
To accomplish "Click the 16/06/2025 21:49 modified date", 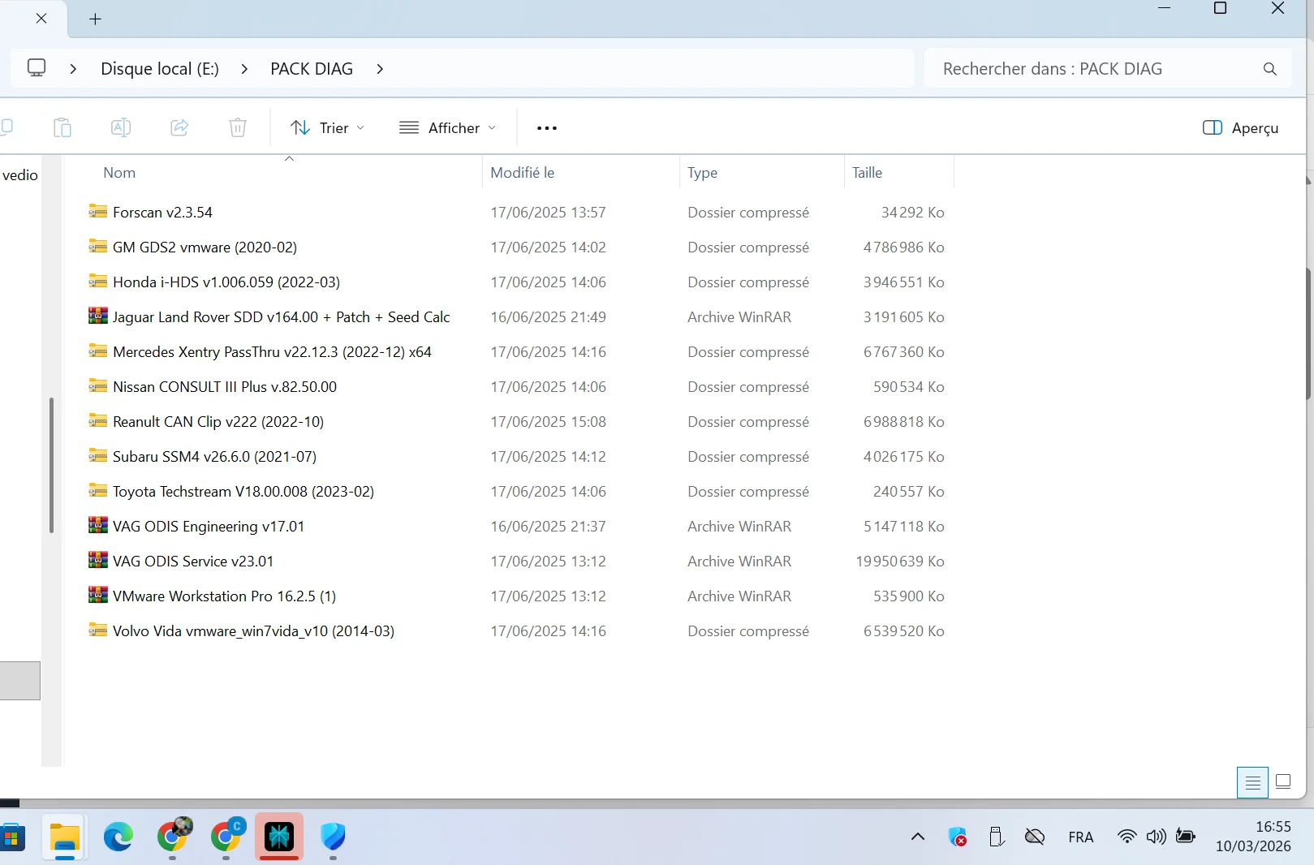I will (548, 316).
